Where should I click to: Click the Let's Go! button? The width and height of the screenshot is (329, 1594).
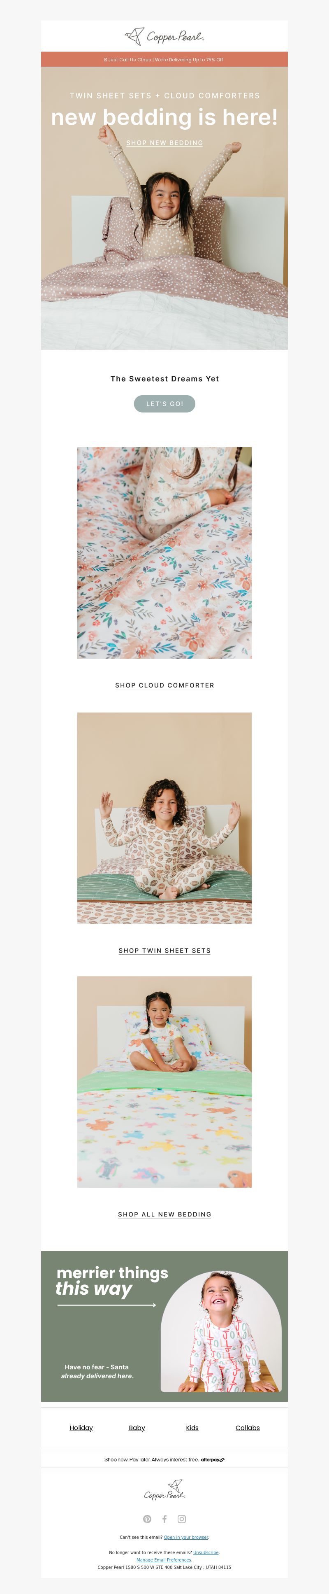[x=164, y=403]
